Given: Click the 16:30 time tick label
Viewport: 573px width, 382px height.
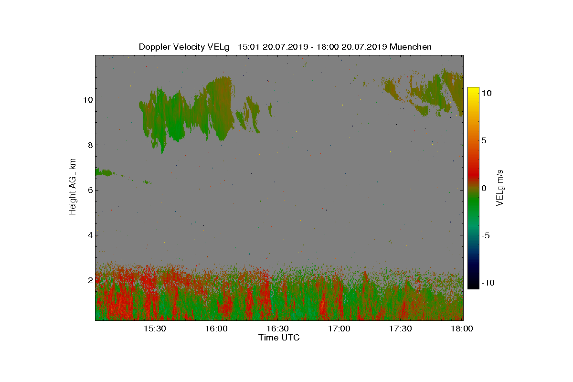Looking at the screenshot, I should click(x=277, y=329).
